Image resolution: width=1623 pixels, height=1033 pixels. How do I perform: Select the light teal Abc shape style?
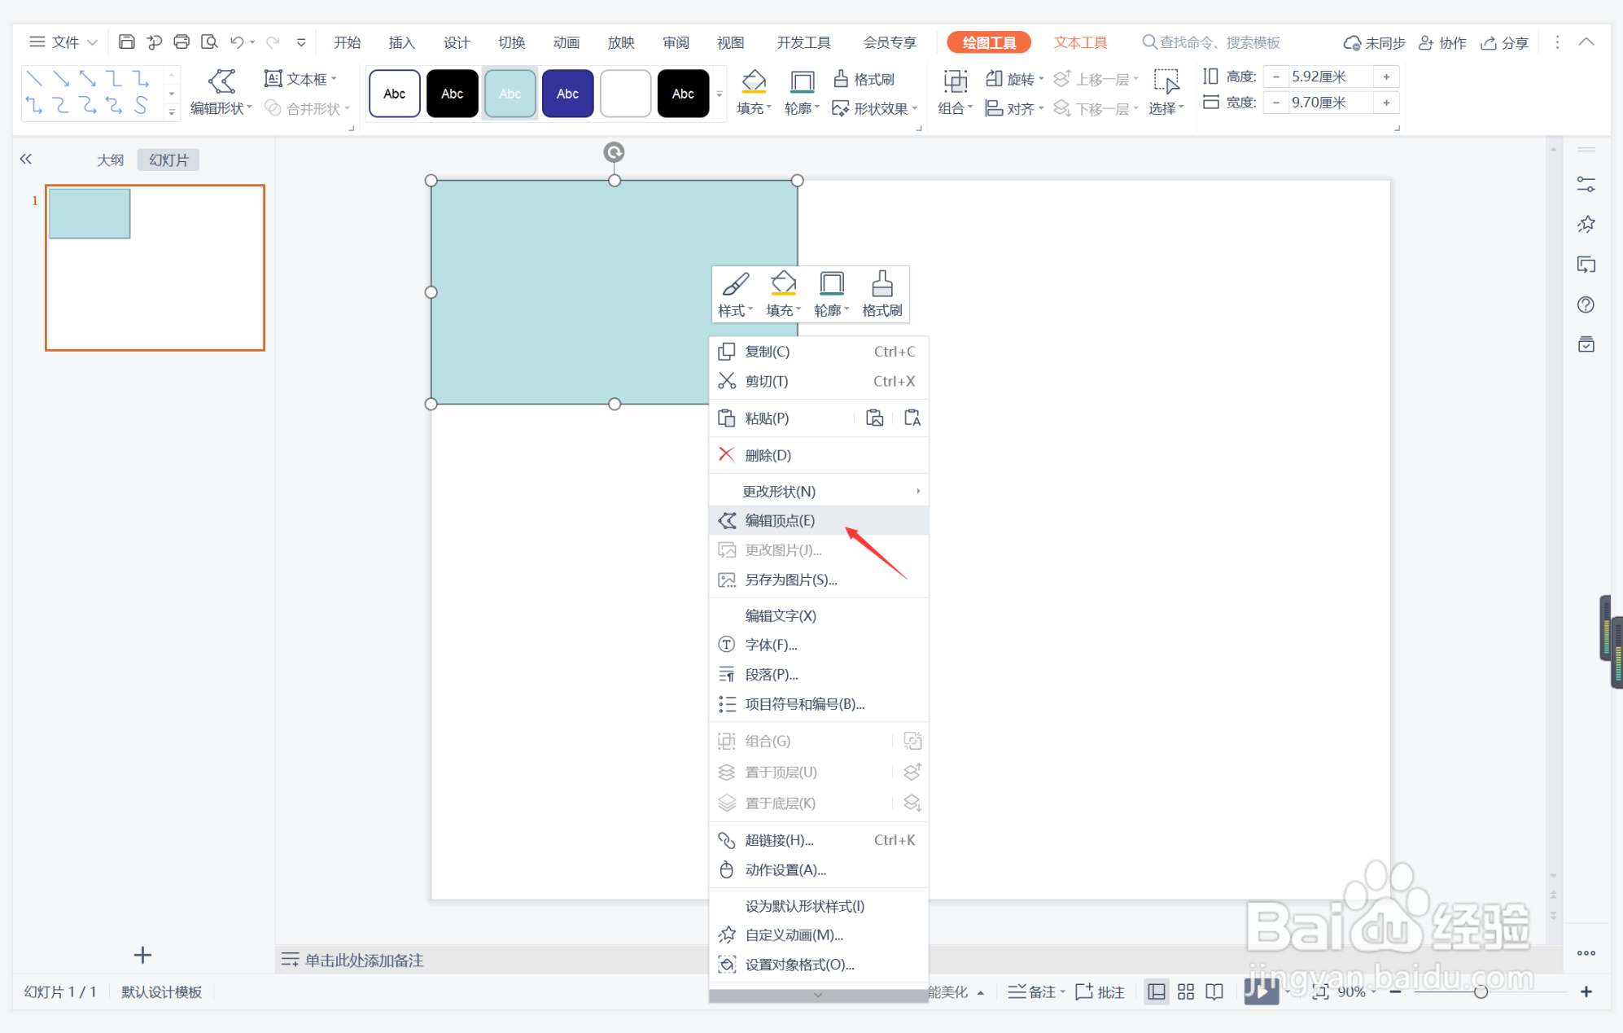point(510,94)
